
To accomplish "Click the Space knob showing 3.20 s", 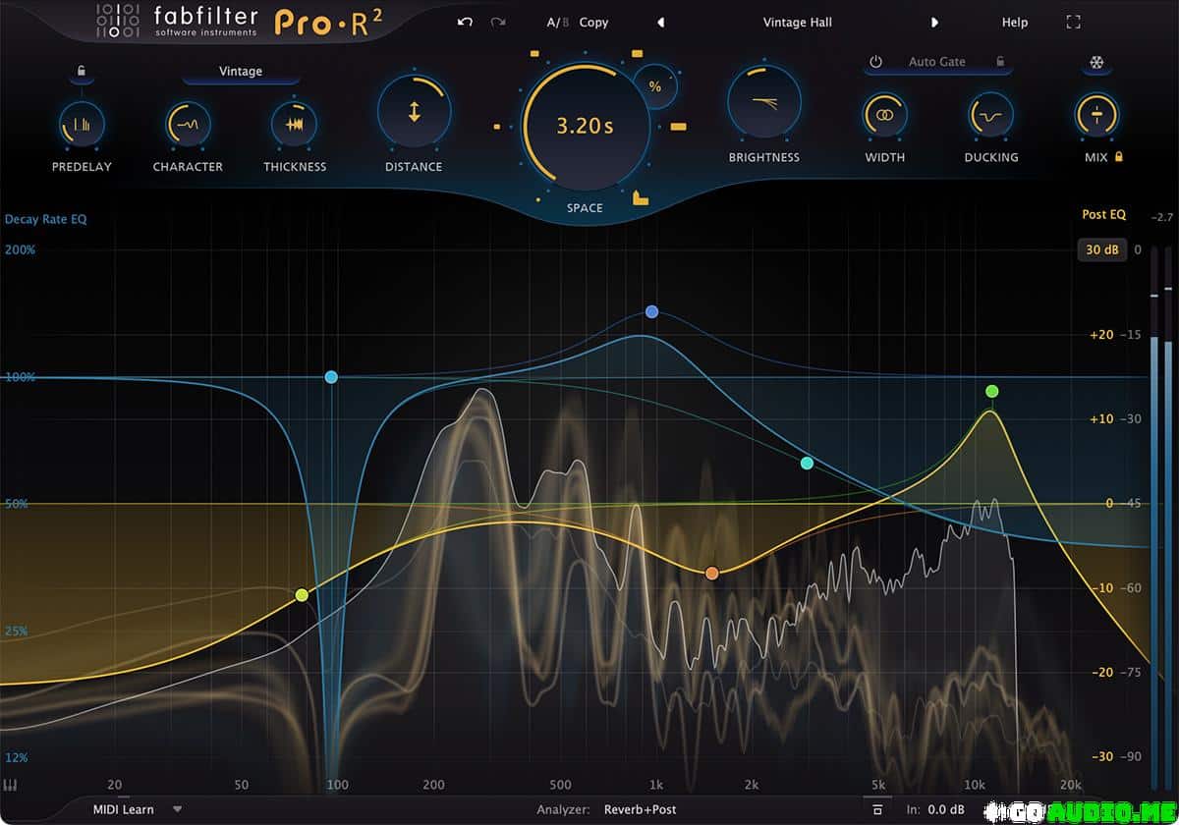I will pos(585,126).
